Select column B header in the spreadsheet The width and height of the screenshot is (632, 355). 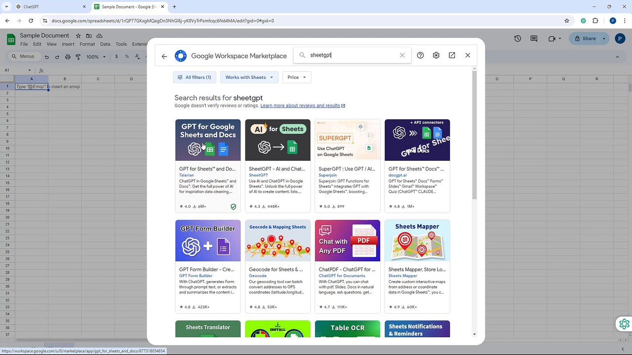click(65, 79)
